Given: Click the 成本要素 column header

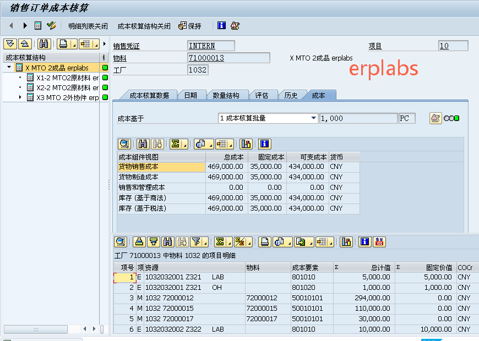Looking at the screenshot, I should pos(312,267).
